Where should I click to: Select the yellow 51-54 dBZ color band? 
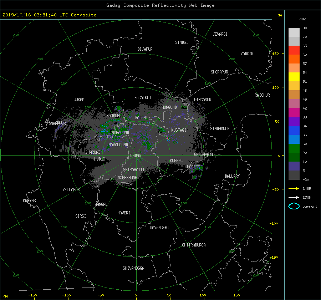pos(294,77)
